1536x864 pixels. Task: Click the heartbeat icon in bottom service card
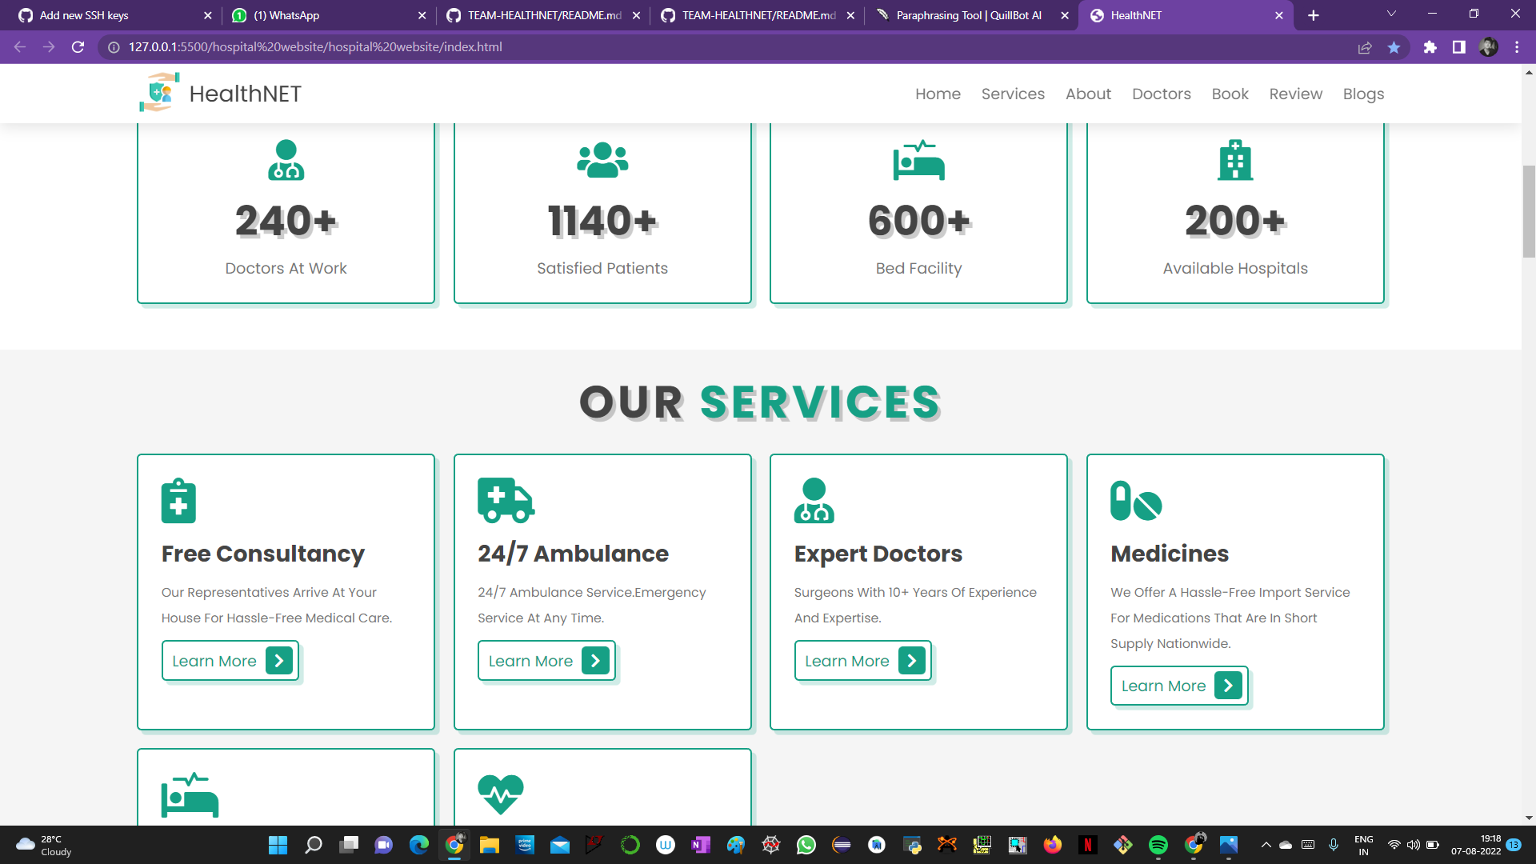[x=500, y=794]
